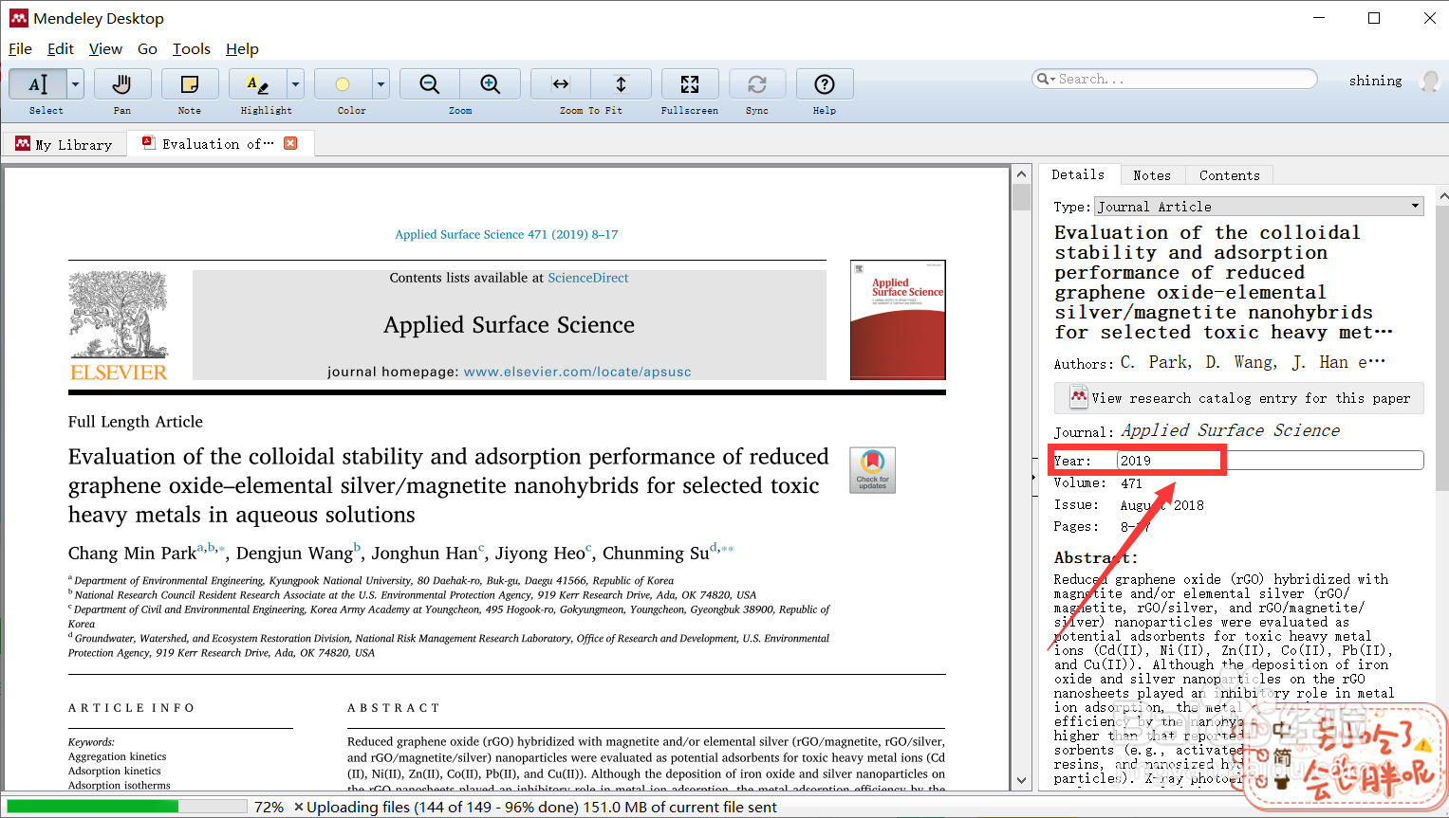This screenshot has height=818, width=1449.
Task: Open the Select tool dropdown arrow
Action: click(75, 84)
